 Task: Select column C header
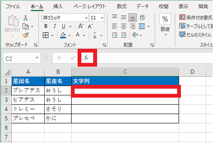125,72
